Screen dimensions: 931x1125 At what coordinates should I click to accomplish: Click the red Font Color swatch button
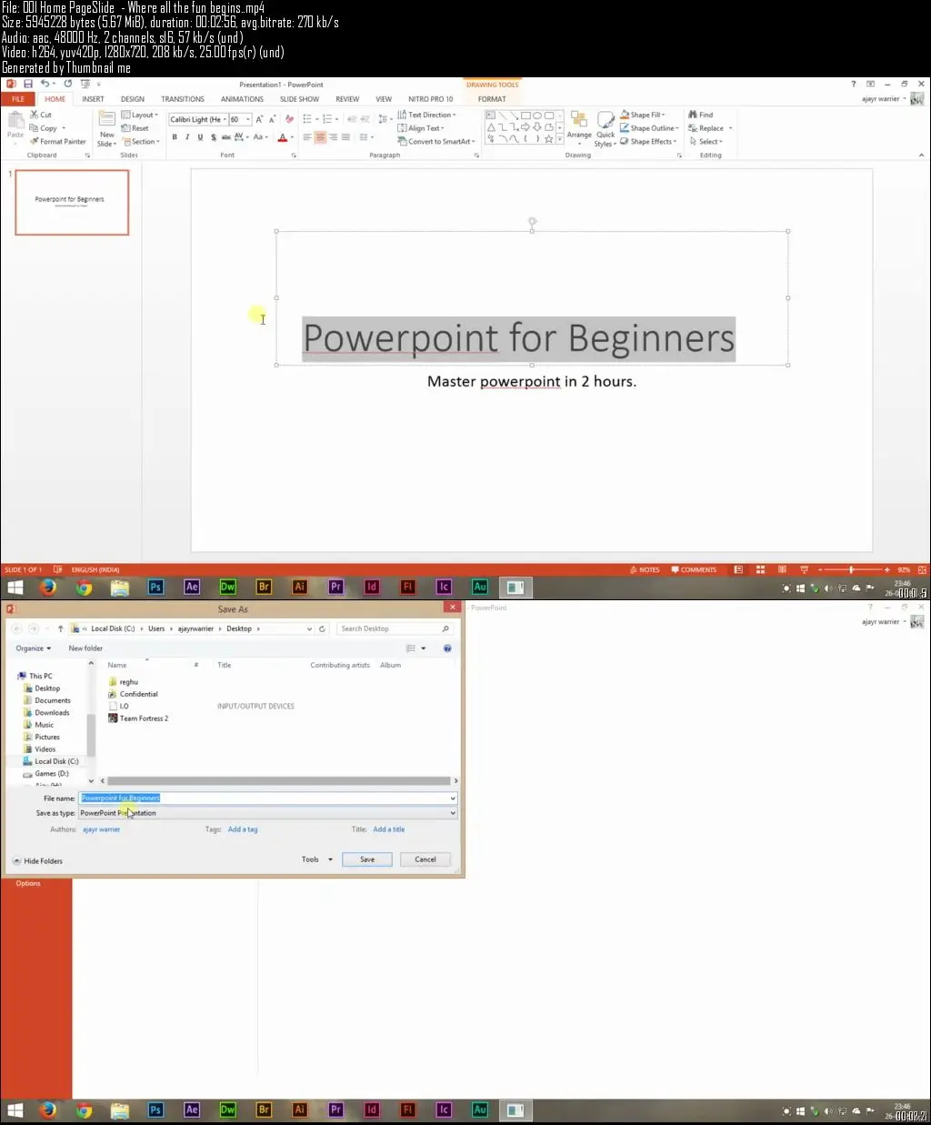pyautogui.click(x=282, y=137)
